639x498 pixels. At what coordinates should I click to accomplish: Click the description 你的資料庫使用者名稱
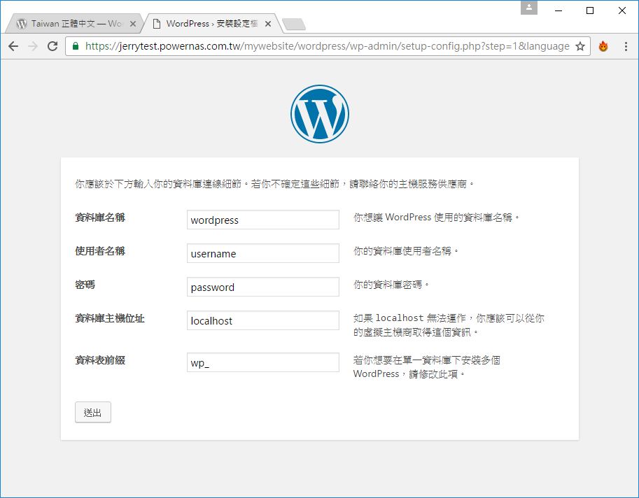tap(406, 251)
